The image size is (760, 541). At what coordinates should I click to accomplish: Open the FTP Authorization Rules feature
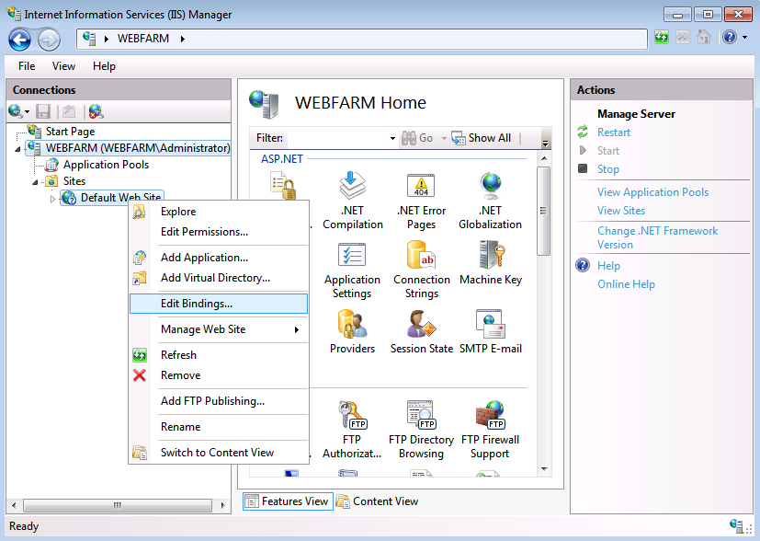pos(352,430)
